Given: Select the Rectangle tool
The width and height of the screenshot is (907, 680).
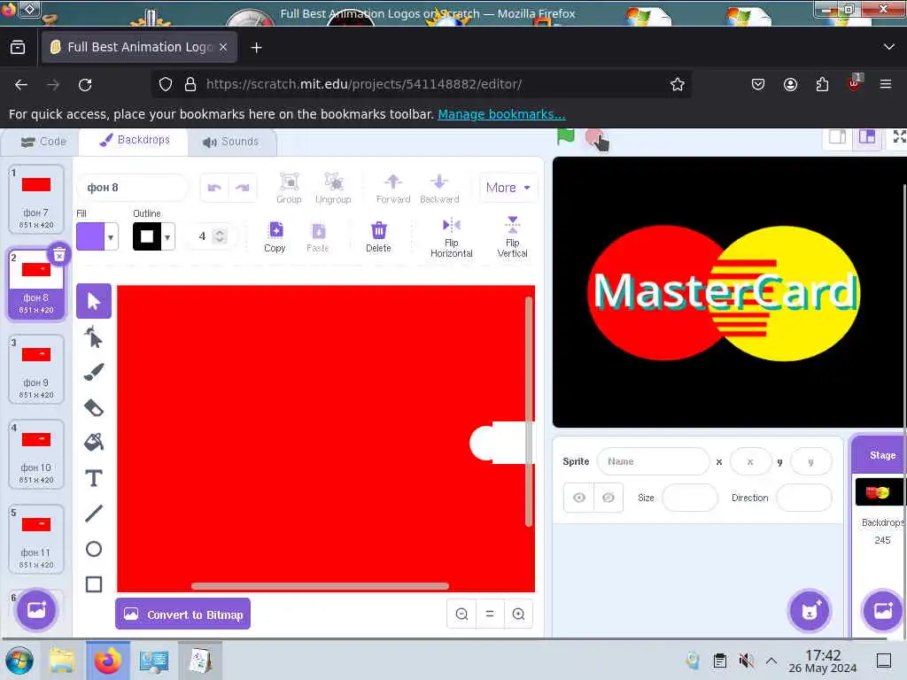Looking at the screenshot, I should [x=94, y=584].
